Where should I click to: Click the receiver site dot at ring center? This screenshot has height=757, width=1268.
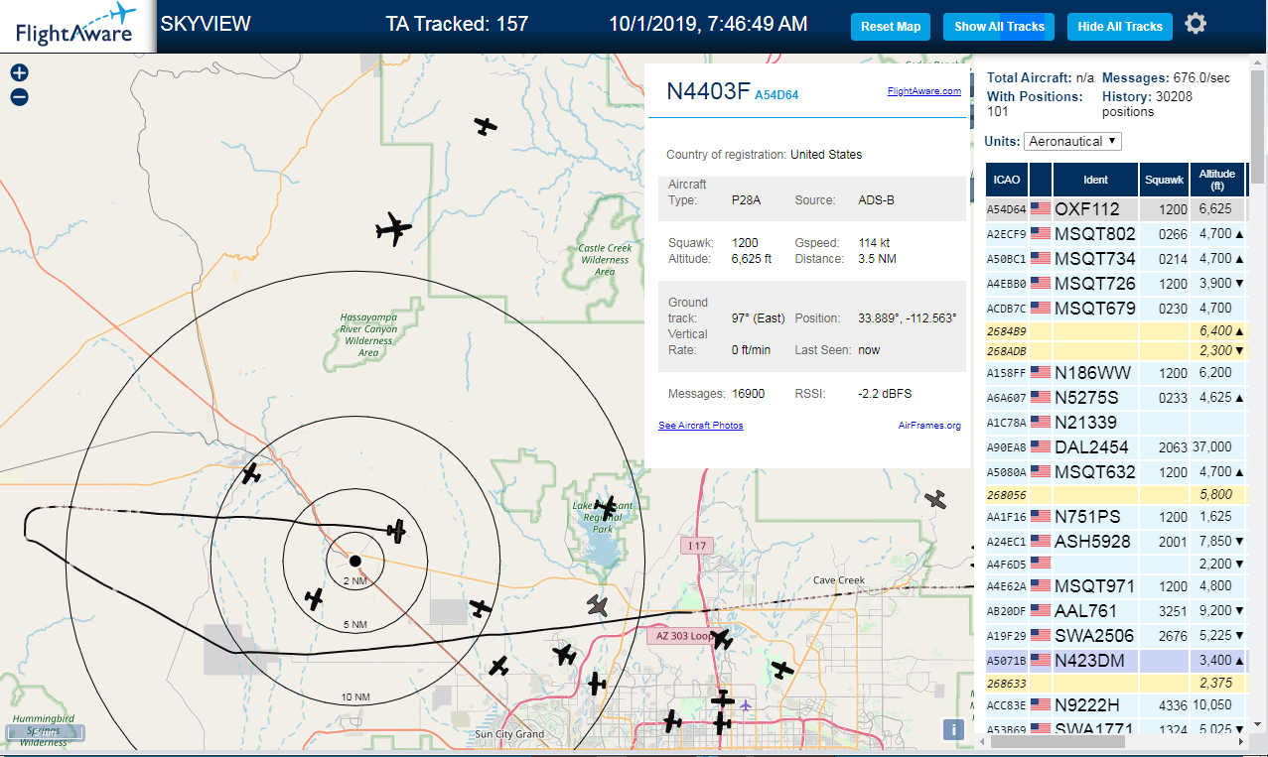point(354,561)
